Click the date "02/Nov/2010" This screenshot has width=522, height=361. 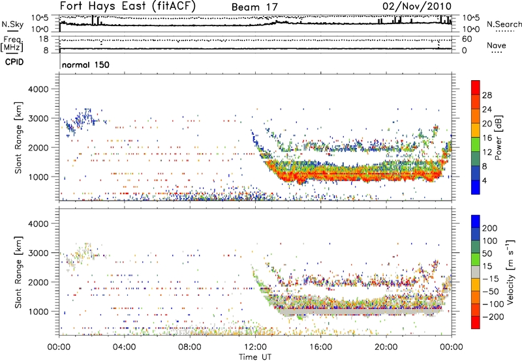pos(417,6)
